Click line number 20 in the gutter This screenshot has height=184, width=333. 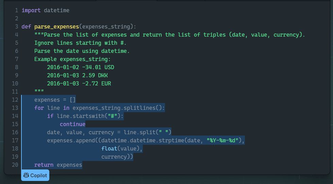pos(15,165)
